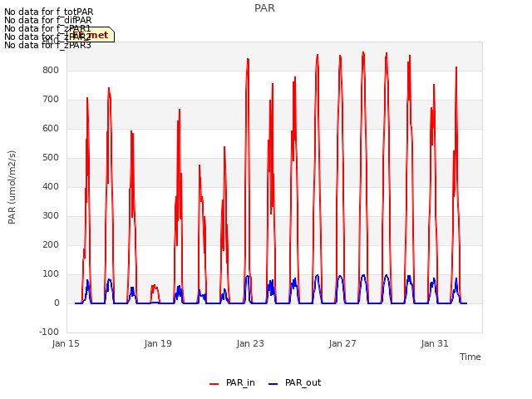
Task: Click the yellow EE_met annotation label
Action: coord(91,35)
